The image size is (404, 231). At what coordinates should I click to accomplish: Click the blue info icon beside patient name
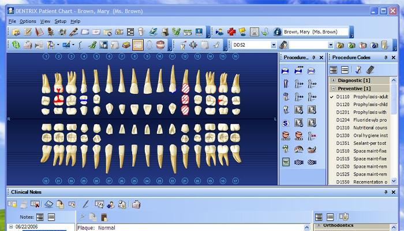(x=277, y=32)
